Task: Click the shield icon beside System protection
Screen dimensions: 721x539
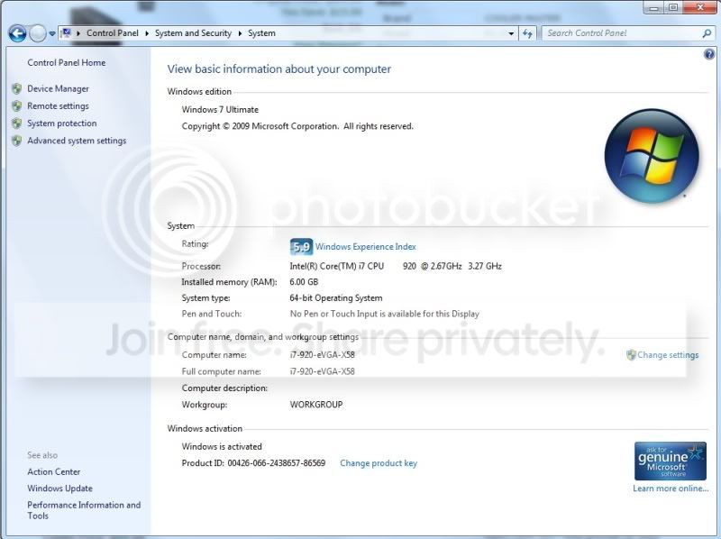Action: click(x=17, y=123)
